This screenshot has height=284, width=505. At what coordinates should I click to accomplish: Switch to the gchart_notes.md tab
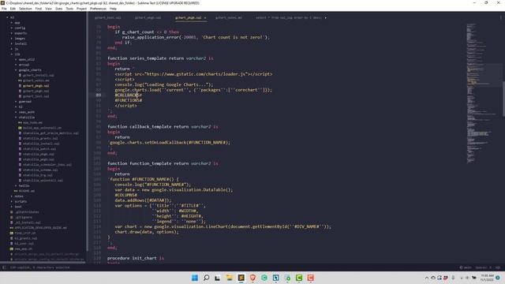coord(229,17)
